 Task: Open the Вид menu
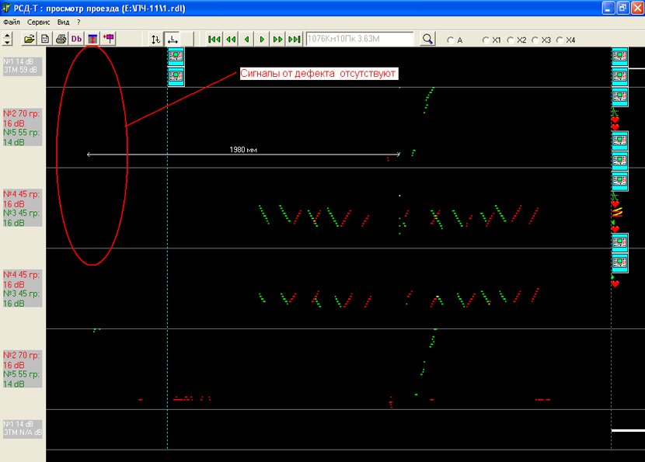[64, 23]
